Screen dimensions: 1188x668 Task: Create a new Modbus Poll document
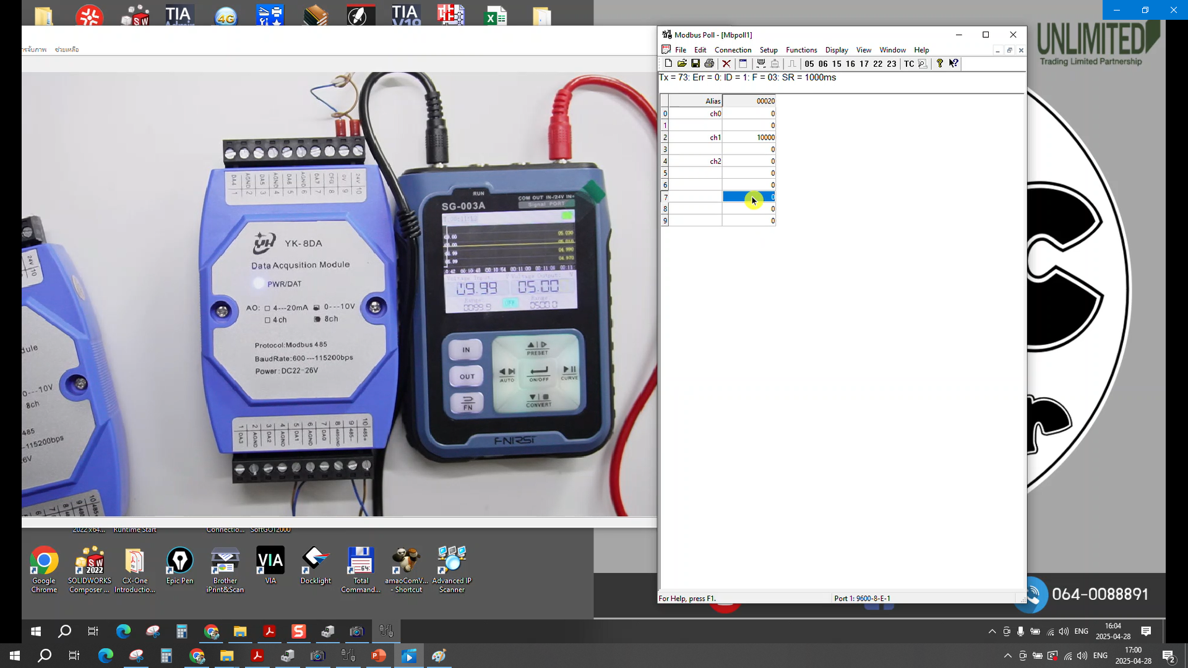(668, 63)
